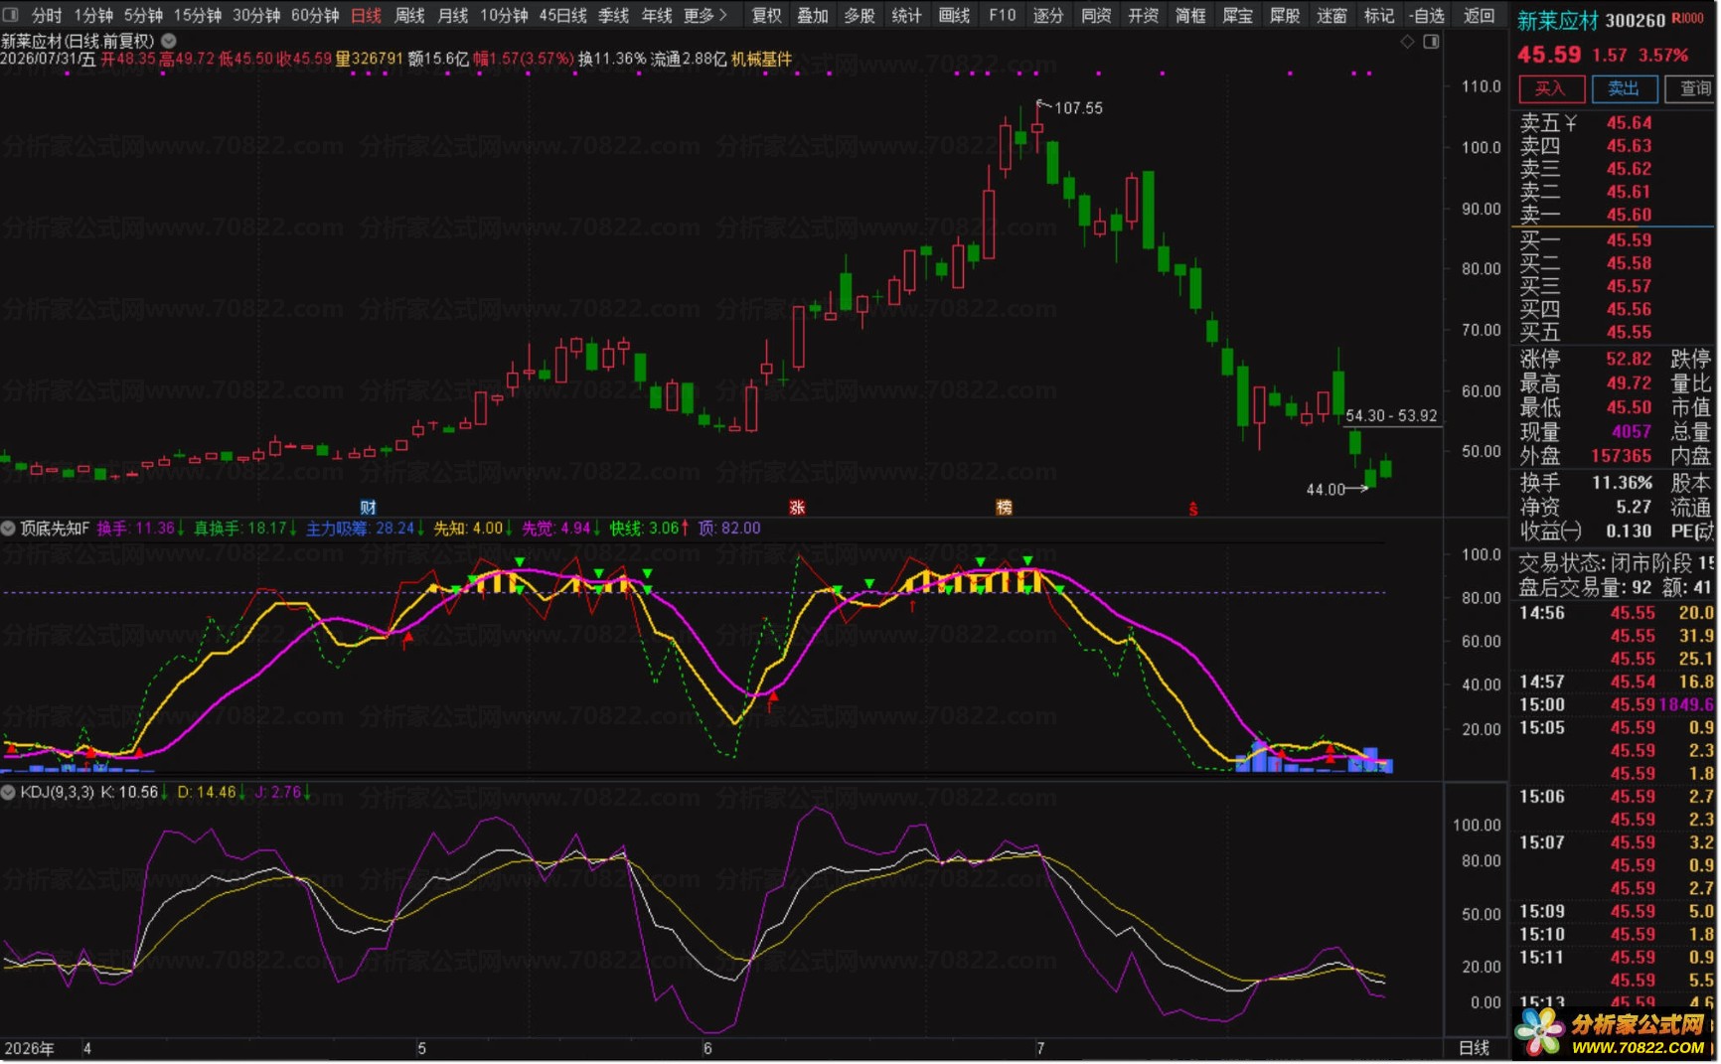Click the 涨 marker on chart timeline
The height and width of the screenshot is (1064, 1721).
797,508
